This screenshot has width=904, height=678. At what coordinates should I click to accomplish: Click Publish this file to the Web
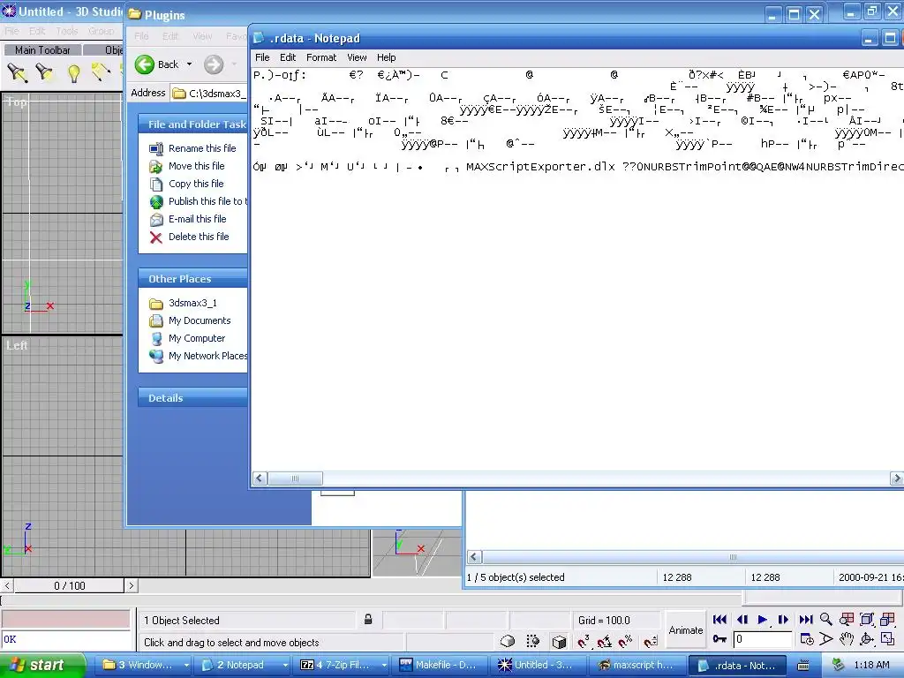tap(207, 201)
